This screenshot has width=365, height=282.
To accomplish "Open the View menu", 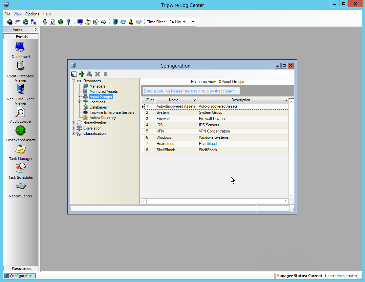I will (17, 14).
